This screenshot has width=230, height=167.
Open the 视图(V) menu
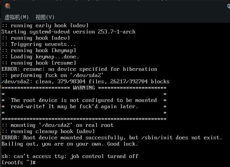pyautogui.click(x=45, y=17)
